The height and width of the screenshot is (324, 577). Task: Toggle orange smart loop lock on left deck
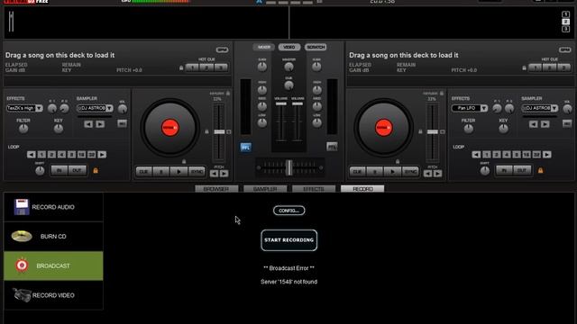coord(96,170)
